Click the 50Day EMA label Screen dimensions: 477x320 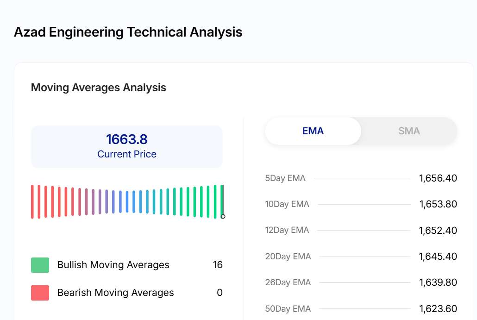(x=288, y=309)
